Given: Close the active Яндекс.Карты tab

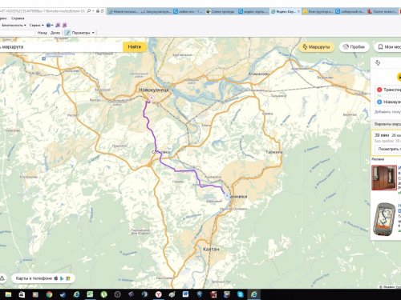Looking at the screenshot, I should [298, 11].
